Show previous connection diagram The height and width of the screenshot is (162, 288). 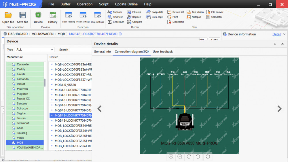(99, 109)
